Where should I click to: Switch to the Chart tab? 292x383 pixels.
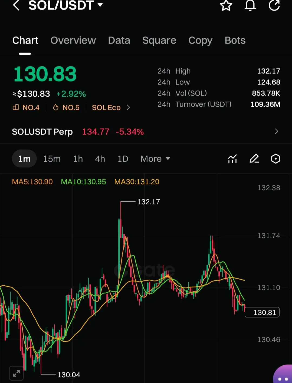[25, 40]
